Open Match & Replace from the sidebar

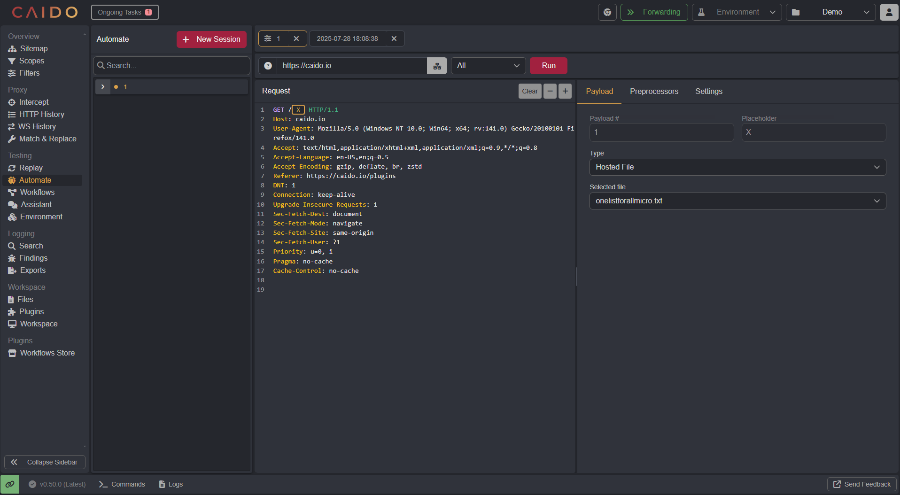pyautogui.click(x=47, y=139)
